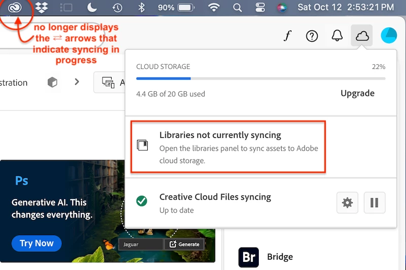Open the Fonts f icon

(x=287, y=35)
